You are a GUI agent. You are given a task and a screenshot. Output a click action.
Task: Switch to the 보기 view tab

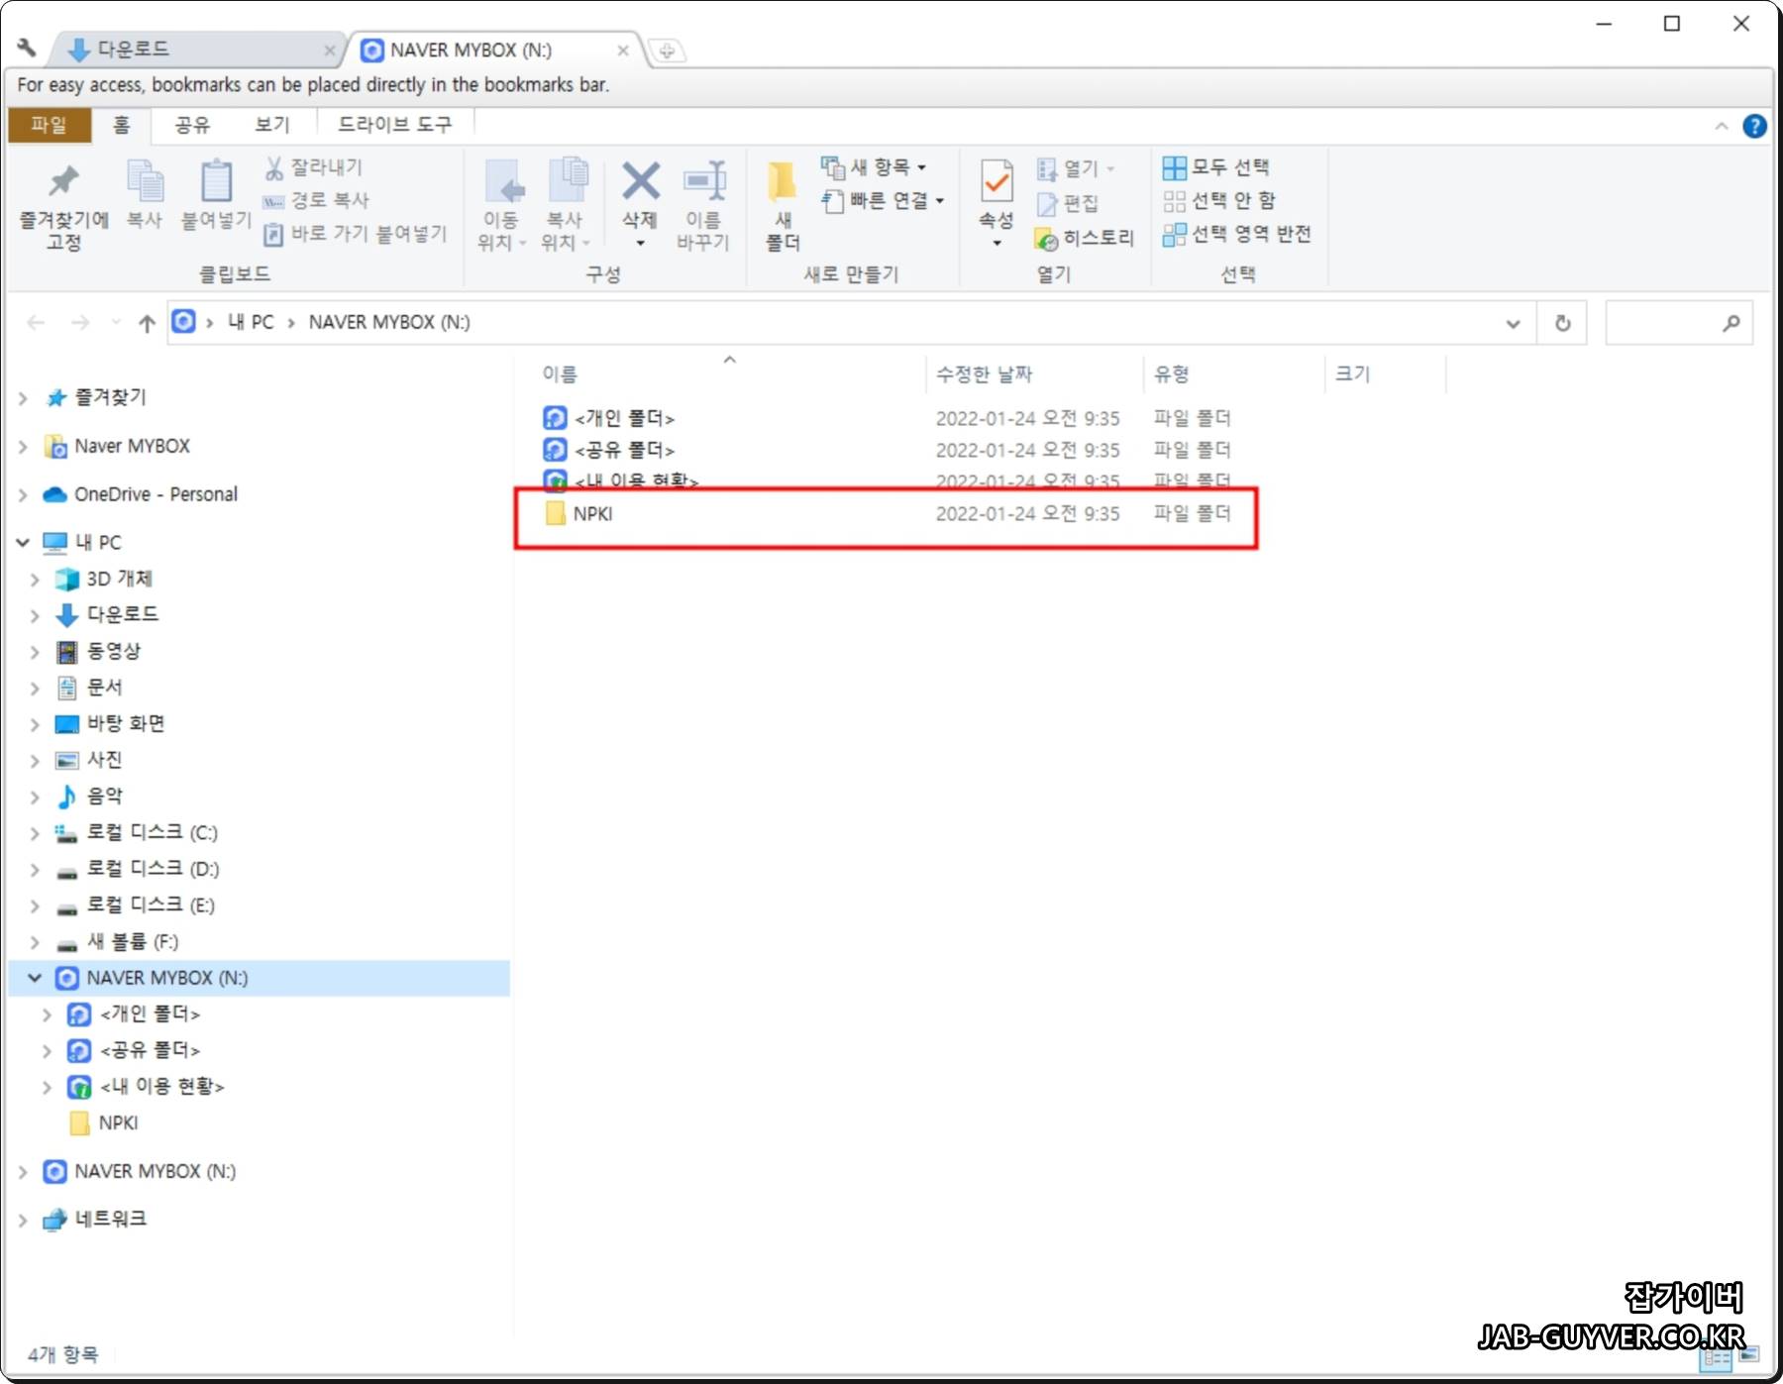click(272, 125)
